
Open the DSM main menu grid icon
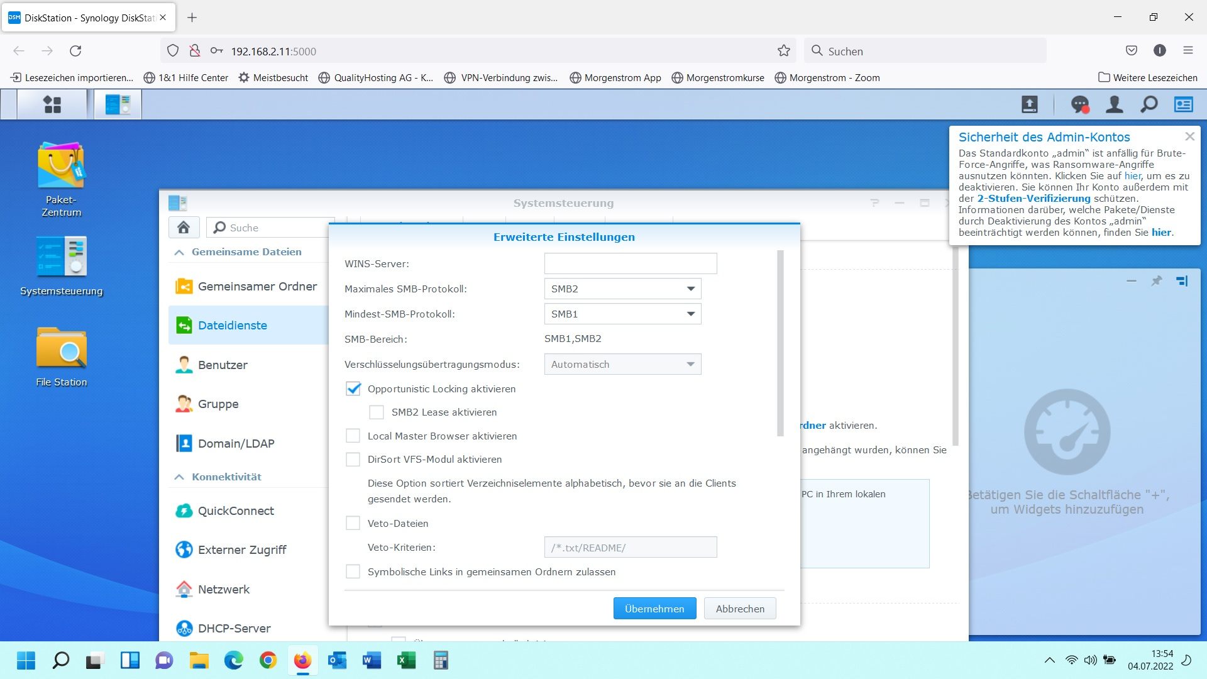pyautogui.click(x=52, y=104)
